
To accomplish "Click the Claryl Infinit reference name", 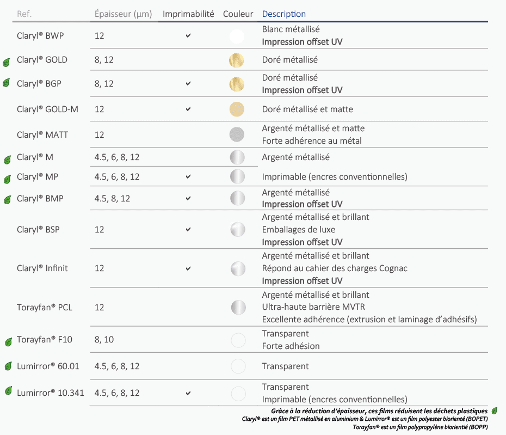I will [42, 268].
